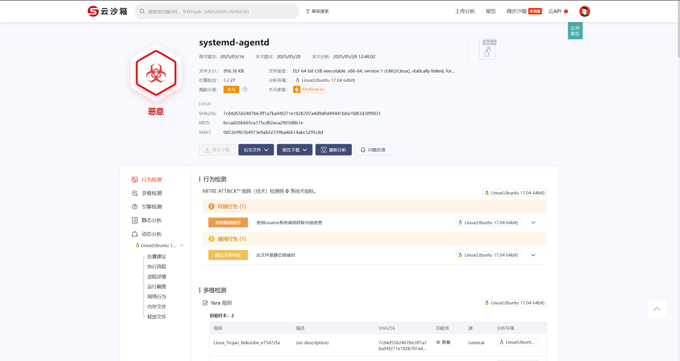Click the ELF file type thumbnail icon
The width and height of the screenshot is (680, 361).
pyautogui.click(x=487, y=49)
